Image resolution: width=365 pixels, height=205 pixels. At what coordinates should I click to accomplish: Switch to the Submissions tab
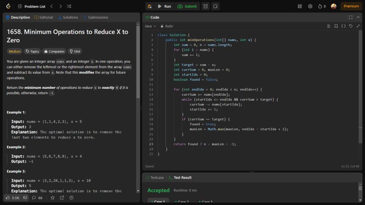[95, 17]
